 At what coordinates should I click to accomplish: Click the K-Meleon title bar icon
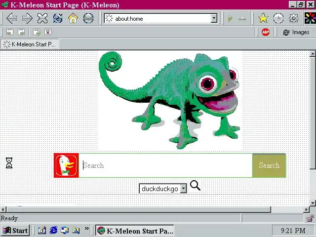[x=5, y=4]
